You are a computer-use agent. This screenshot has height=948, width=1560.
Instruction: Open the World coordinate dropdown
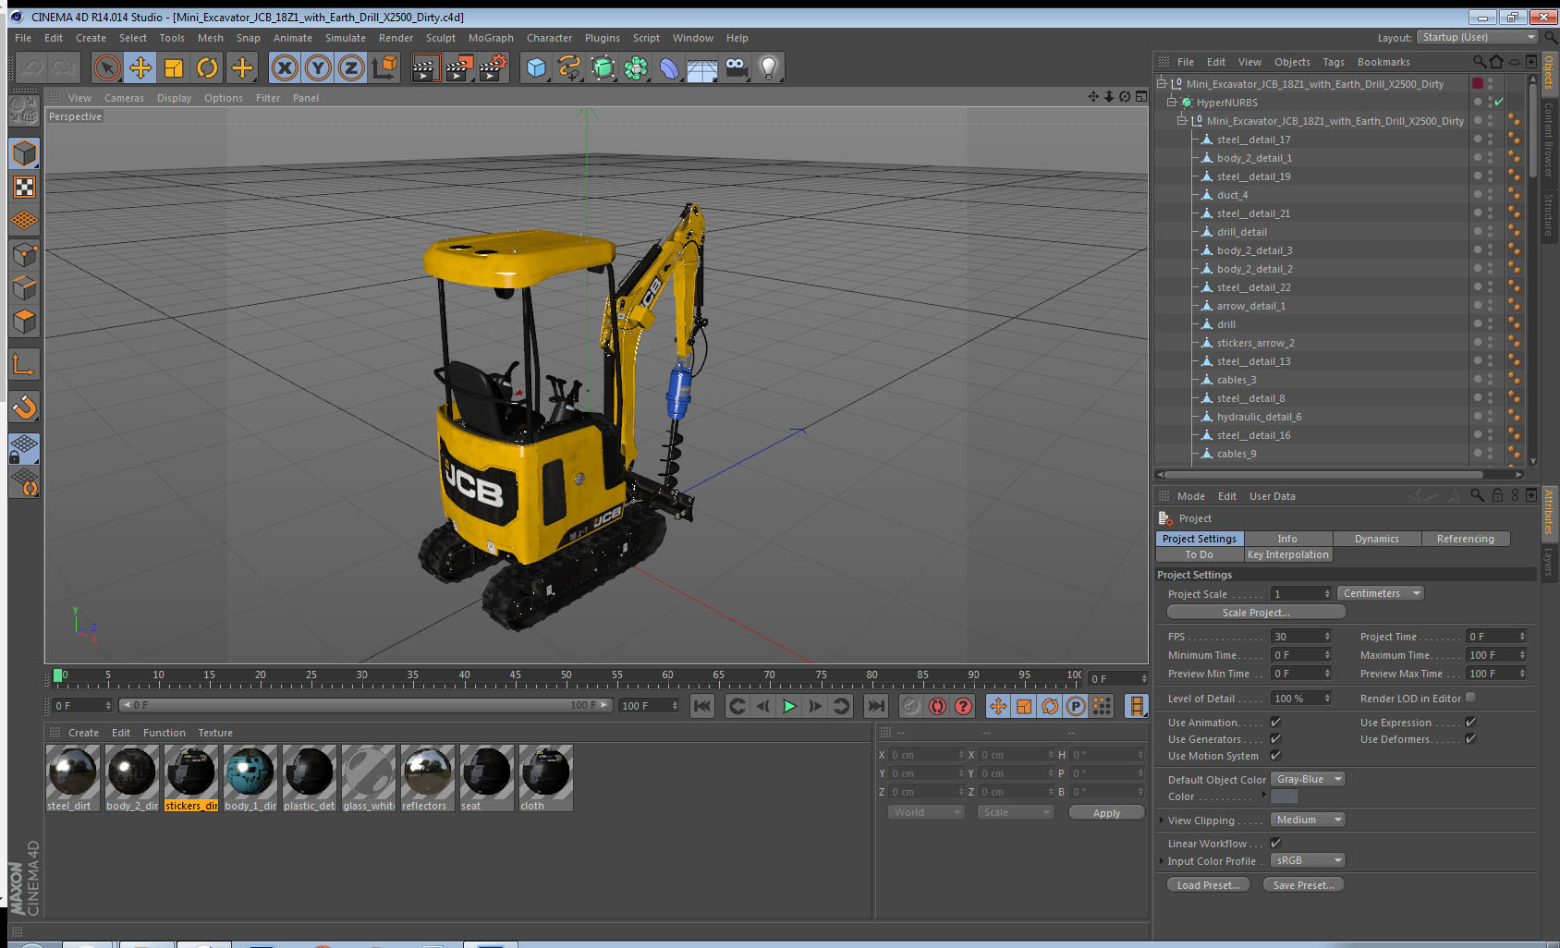coord(926,812)
